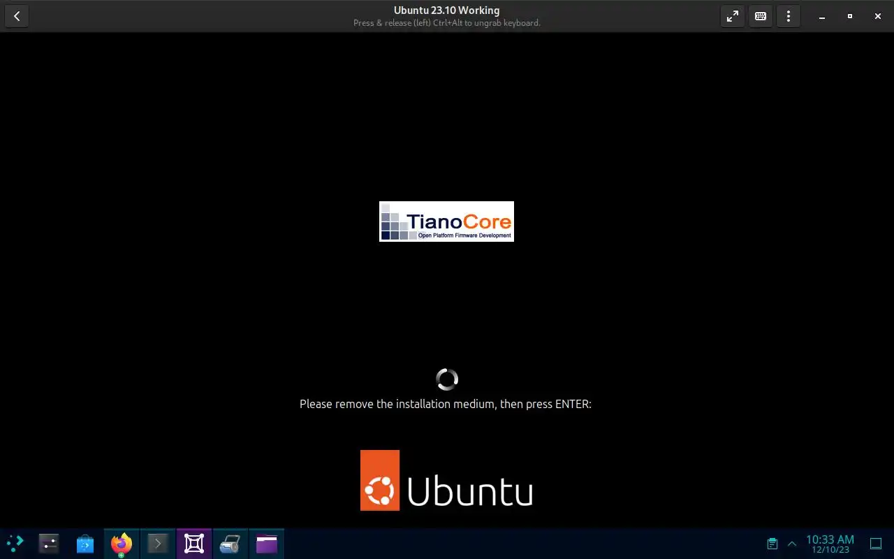Click the TianoCore firmware logo
894x559 pixels.
446,222
